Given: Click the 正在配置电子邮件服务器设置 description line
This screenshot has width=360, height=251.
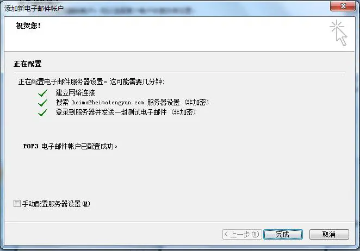Looking at the screenshot, I should pos(91,81).
